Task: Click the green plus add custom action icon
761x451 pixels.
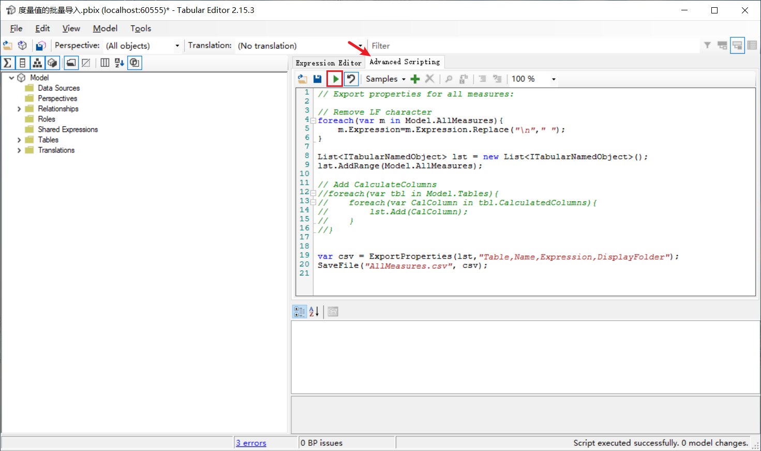Action: coord(415,79)
